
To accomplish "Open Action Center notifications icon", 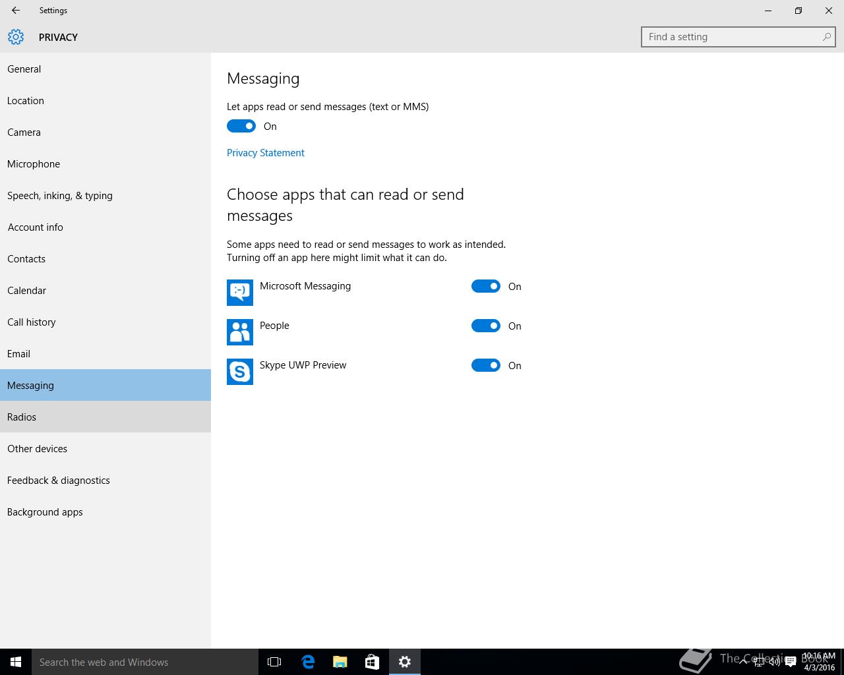I will point(790,662).
